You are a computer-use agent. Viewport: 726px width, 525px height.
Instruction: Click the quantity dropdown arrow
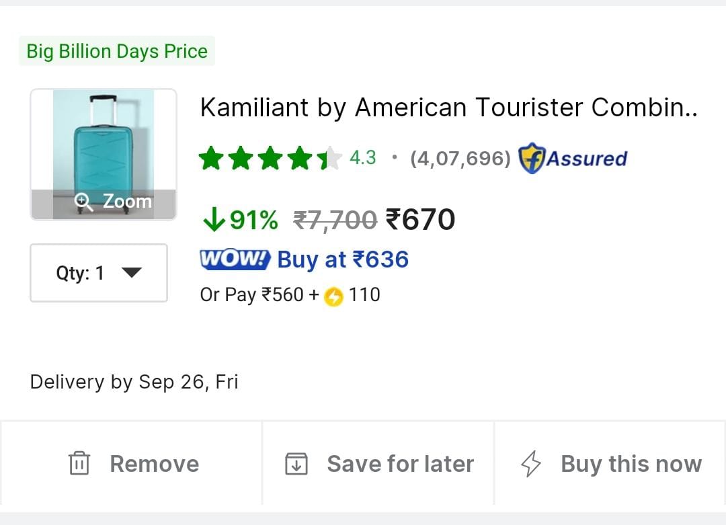pos(131,272)
